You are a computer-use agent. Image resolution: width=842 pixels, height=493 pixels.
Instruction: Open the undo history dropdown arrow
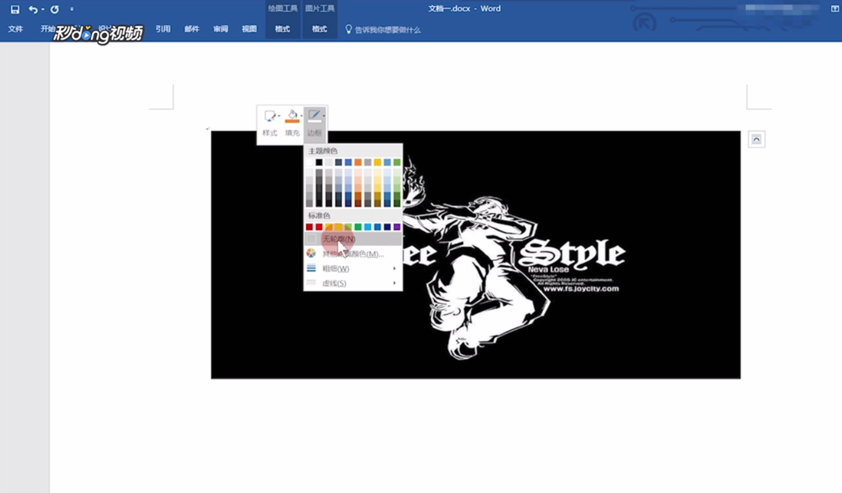pyautogui.click(x=43, y=10)
